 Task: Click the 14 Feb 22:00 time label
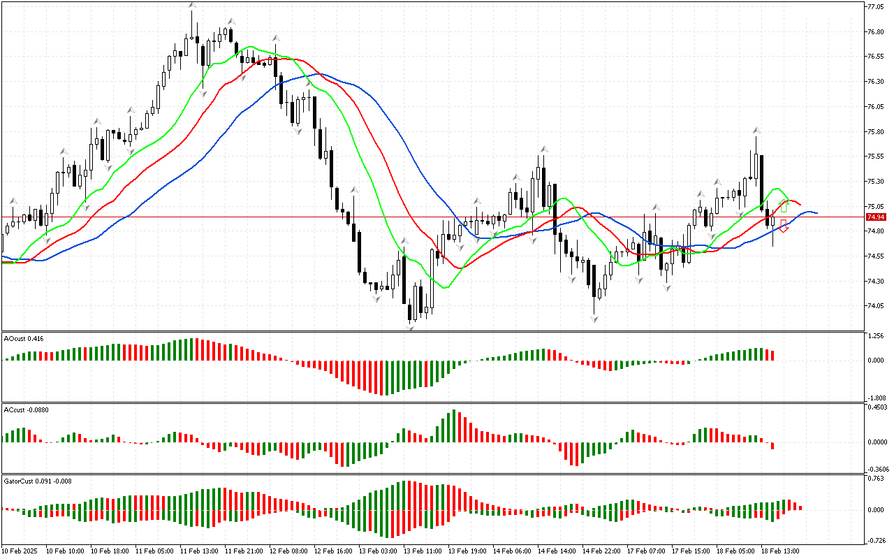601,551
